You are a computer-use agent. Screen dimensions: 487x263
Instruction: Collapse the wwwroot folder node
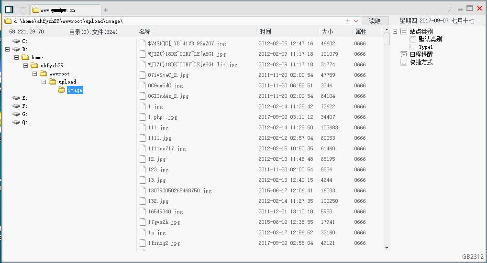(x=35, y=74)
